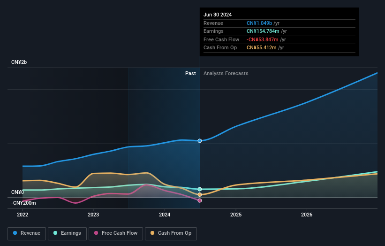Click the -CN¥53.847m free cash flow value
Image resolution: width=385 pixels, height=246 pixels.
pyautogui.click(x=263, y=39)
